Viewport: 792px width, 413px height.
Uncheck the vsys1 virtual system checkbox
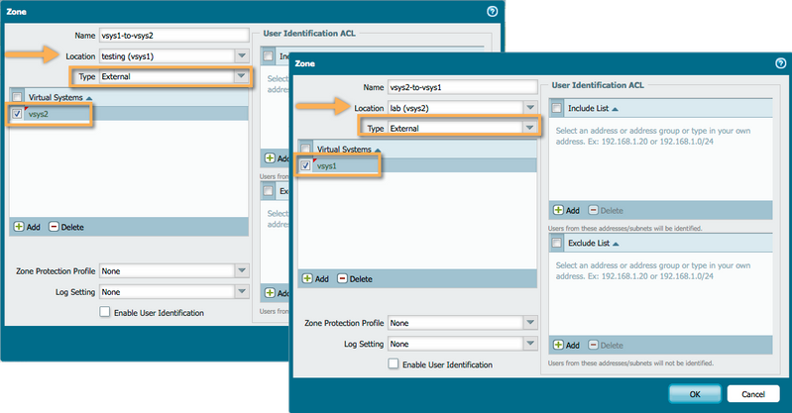pyautogui.click(x=308, y=166)
